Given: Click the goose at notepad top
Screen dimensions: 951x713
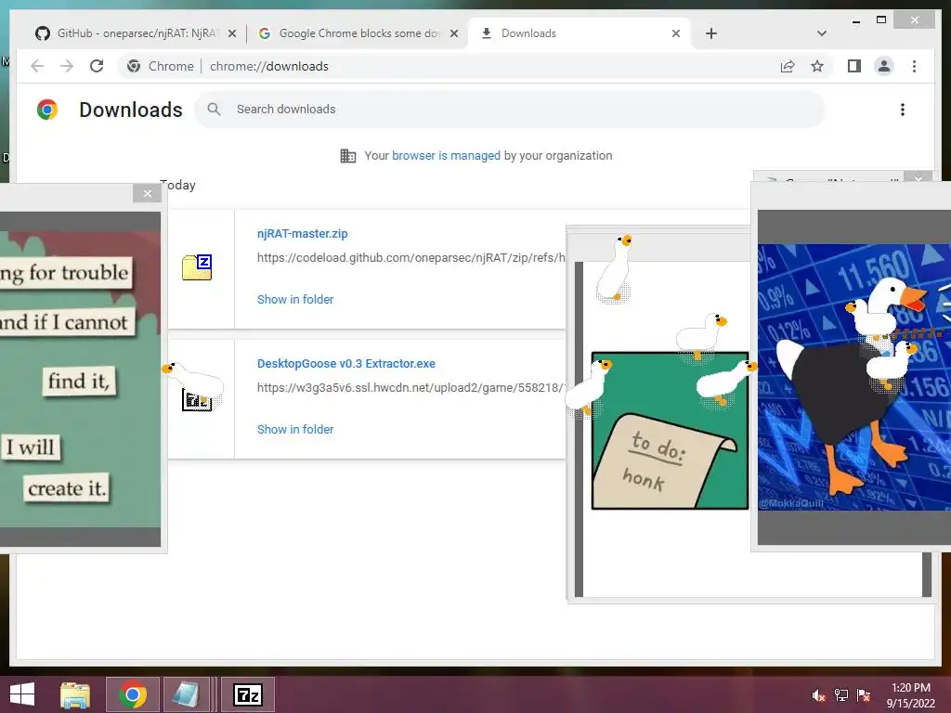Looking at the screenshot, I should pos(615,267).
